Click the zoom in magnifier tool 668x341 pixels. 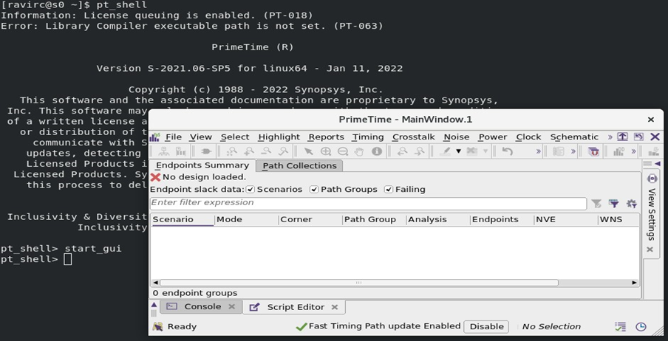point(325,151)
